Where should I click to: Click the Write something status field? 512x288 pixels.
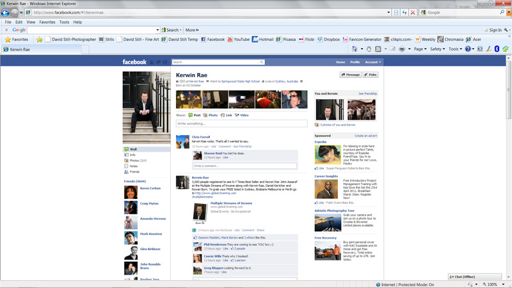[241, 124]
